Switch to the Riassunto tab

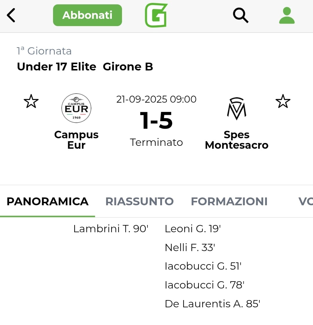(139, 201)
